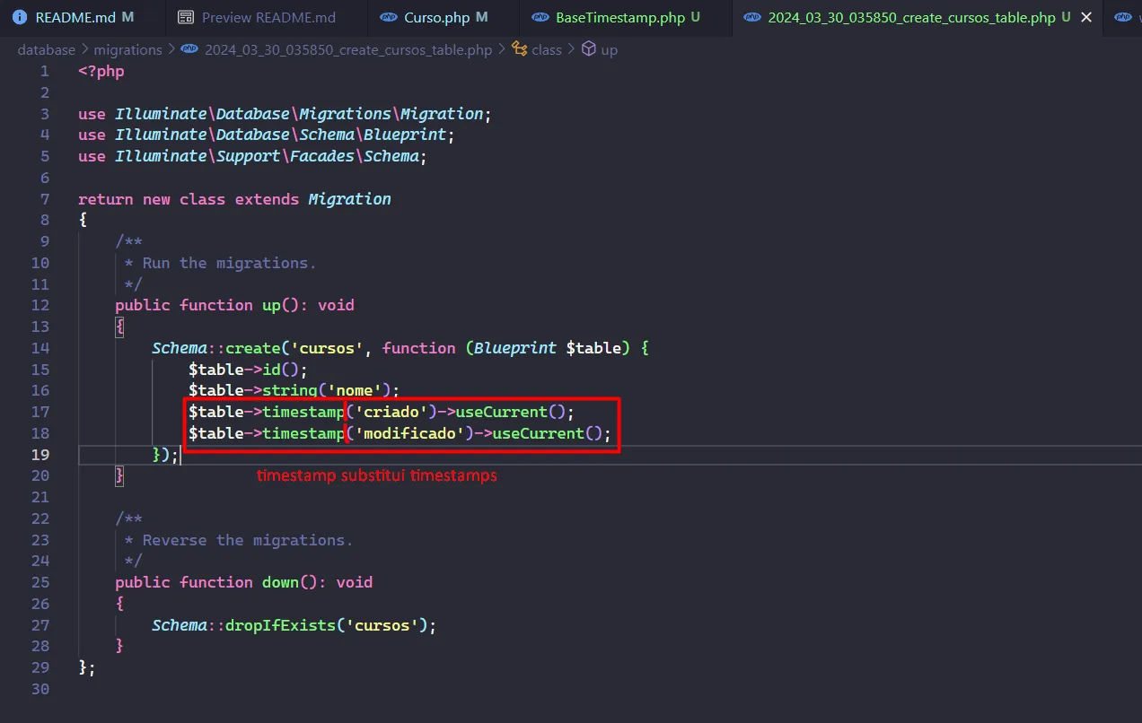
Task: Click the PHP icon on BaseTimestamp.php tab
Action: click(540, 18)
